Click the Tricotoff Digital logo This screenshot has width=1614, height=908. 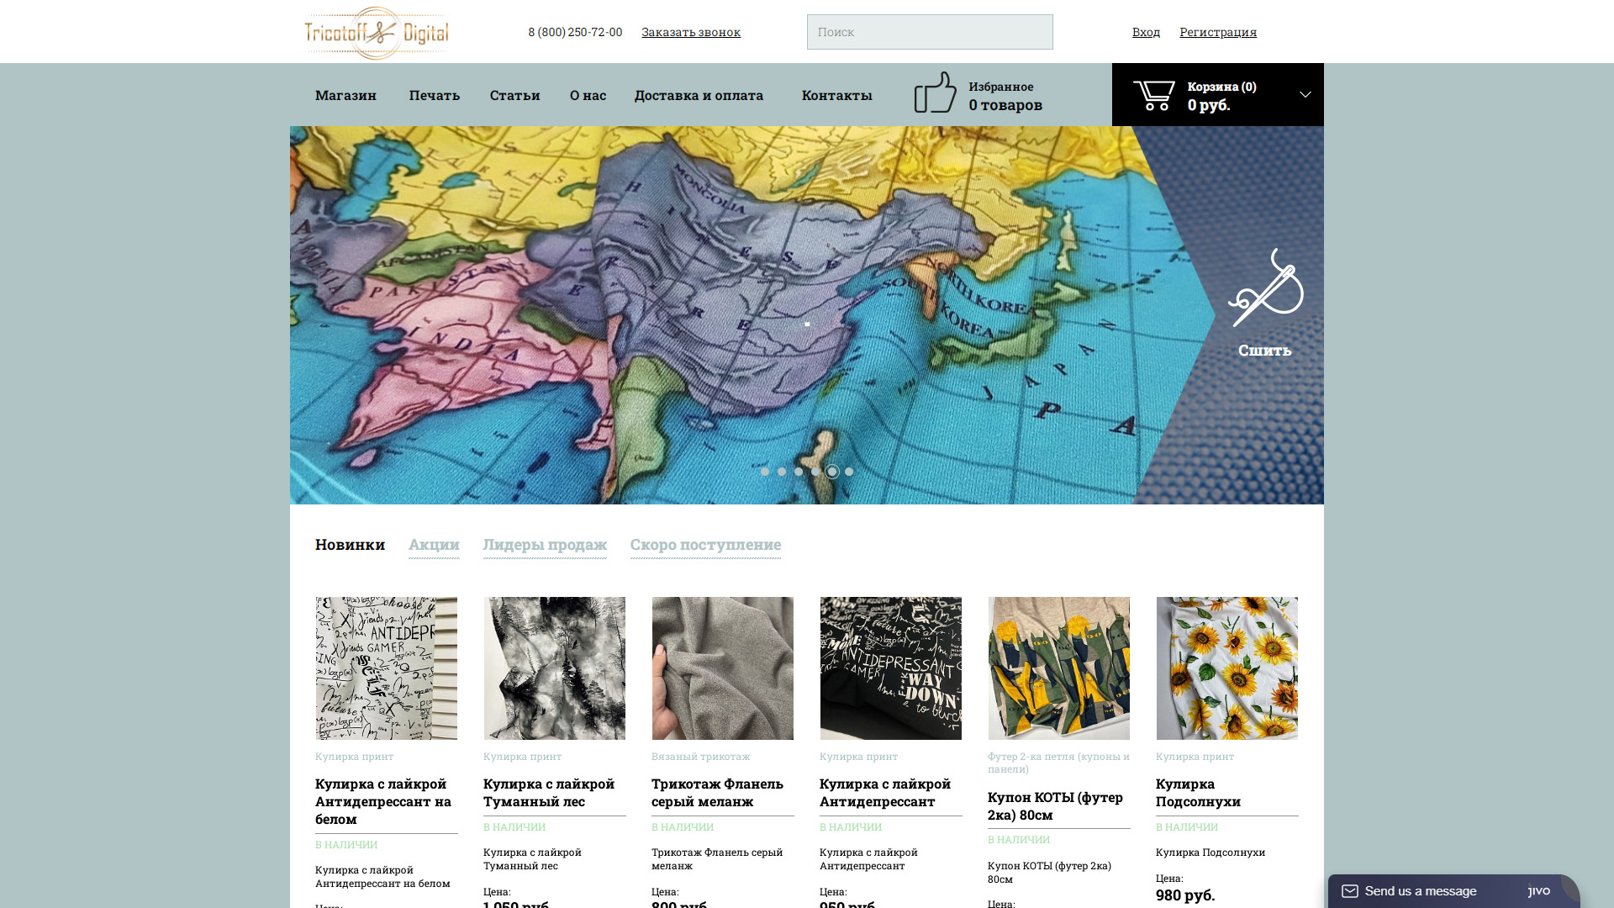point(376,33)
